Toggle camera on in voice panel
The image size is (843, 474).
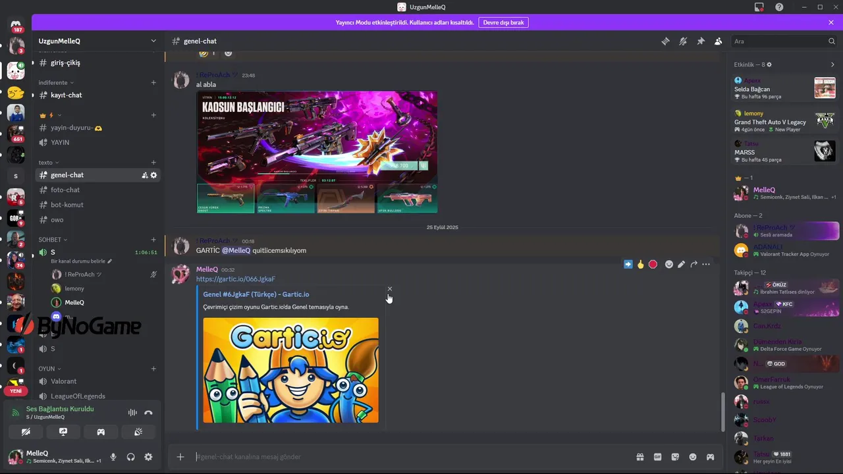click(26, 432)
